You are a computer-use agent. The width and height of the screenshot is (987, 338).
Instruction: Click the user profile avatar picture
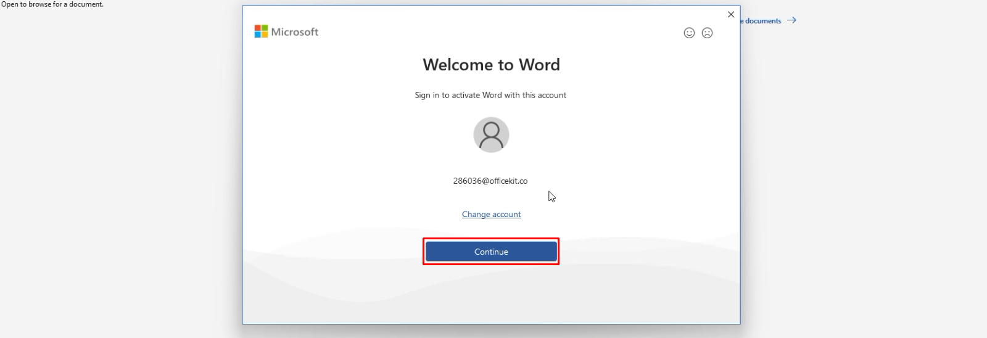pos(491,134)
